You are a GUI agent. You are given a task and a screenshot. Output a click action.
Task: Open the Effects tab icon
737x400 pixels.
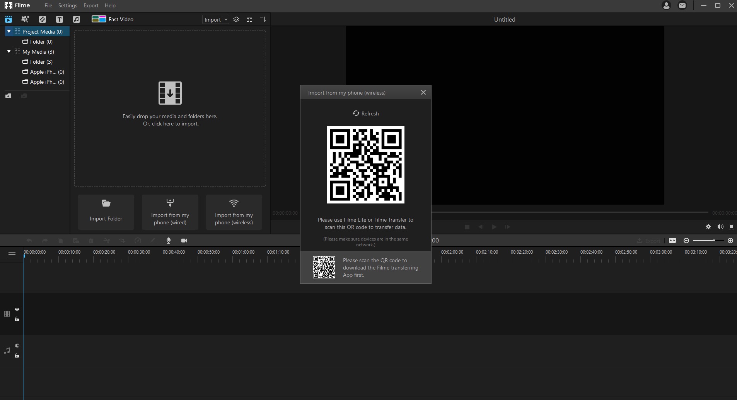tap(25, 19)
